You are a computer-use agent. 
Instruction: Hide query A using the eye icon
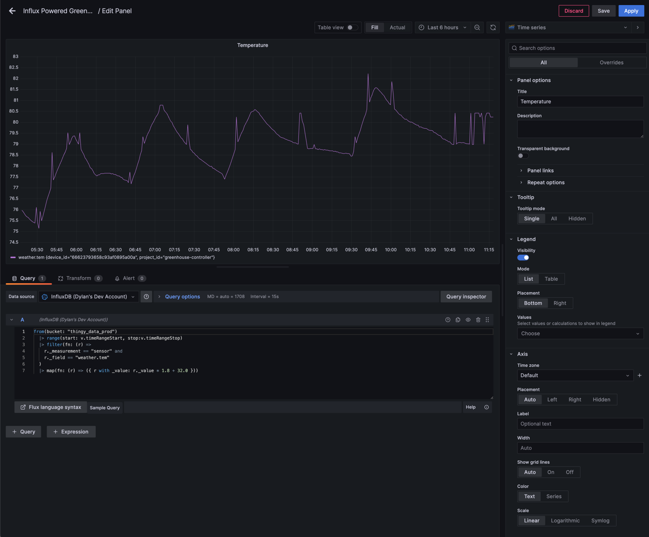coord(468,320)
